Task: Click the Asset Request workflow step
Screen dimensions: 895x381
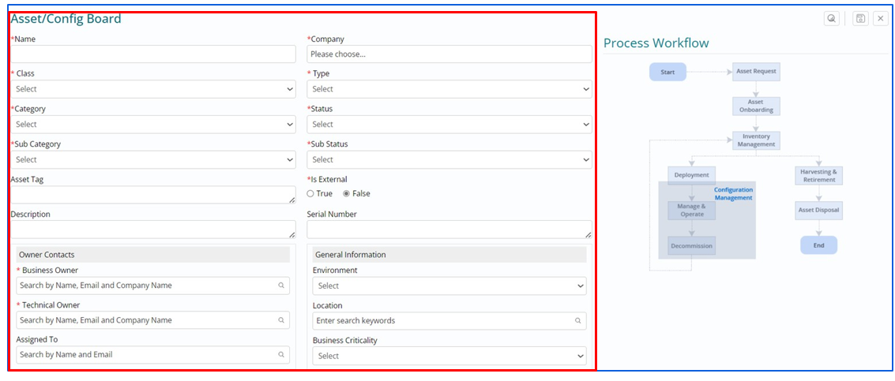Action: coord(756,72)
